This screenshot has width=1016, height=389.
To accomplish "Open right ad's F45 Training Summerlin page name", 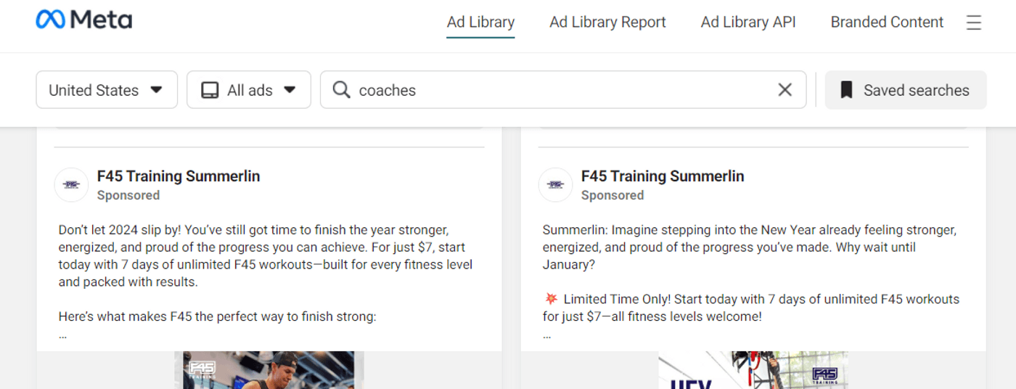I will click(663, 176).
